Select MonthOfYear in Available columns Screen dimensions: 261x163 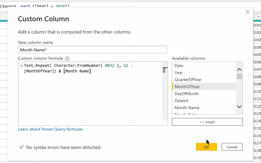(x=204, y=87)
